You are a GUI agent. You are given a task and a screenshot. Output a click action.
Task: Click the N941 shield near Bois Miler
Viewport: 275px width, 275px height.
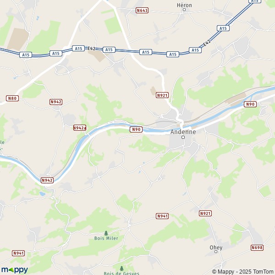(x=162, y=216)
